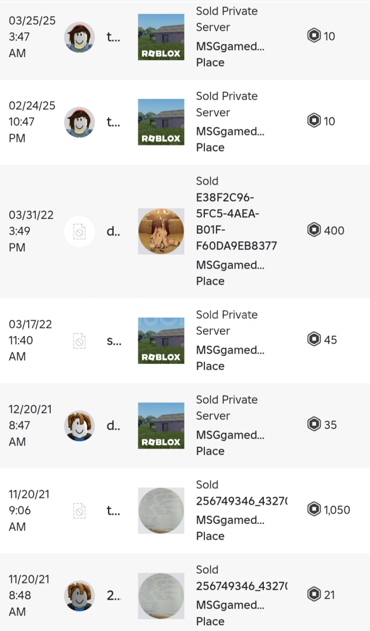
Task: Click the Robux icon beside 45
Action: pos(314,339)
